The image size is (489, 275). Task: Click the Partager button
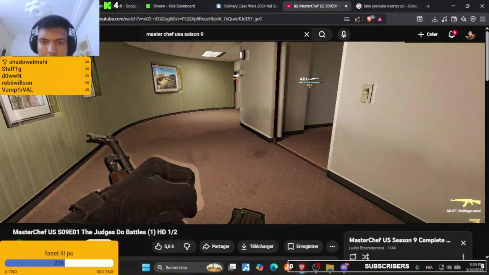216,246
